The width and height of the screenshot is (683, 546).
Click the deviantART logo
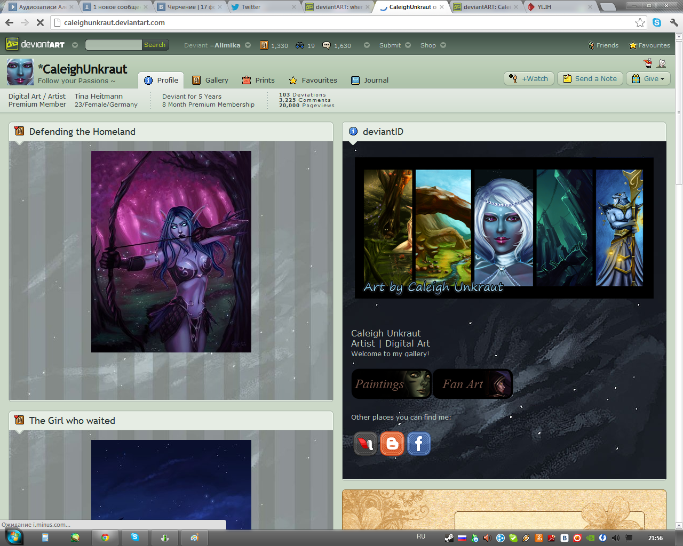35,45
